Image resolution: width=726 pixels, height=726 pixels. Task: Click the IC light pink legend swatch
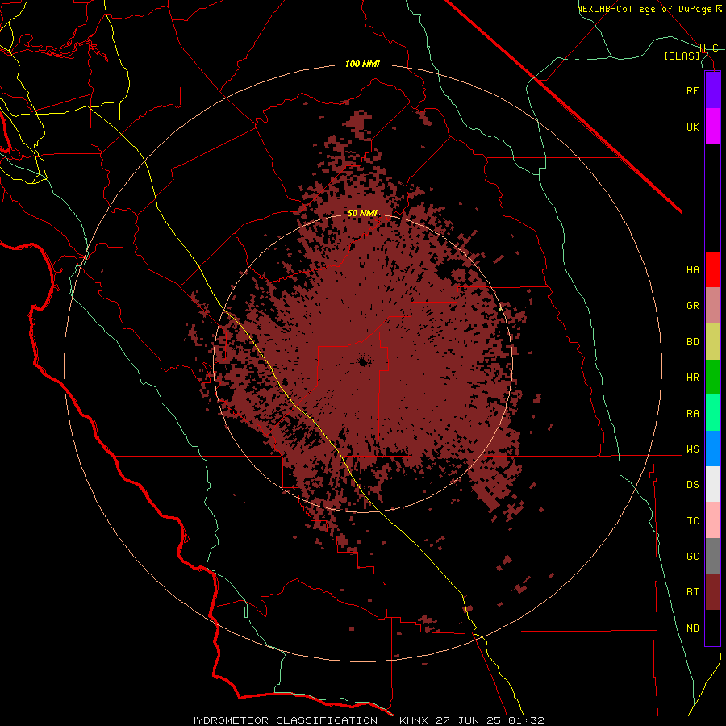tap(712, 520)
